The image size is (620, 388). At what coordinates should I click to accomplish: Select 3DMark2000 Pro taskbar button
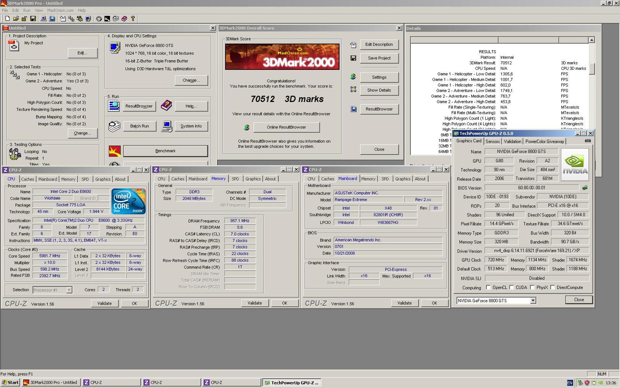(50, 383)
